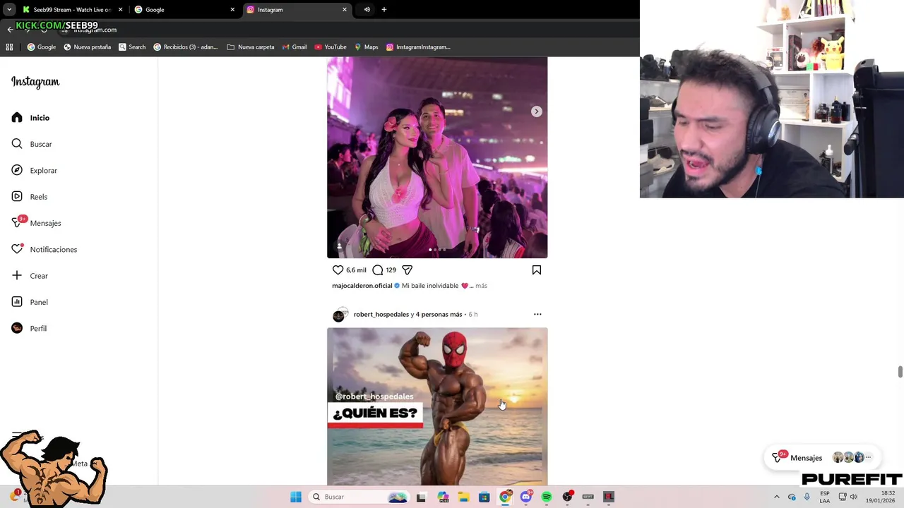The image size is (904, 508).
Task: Open '4 personas más' collaborators
Action: pyautogui.click(x=439, y=314)
